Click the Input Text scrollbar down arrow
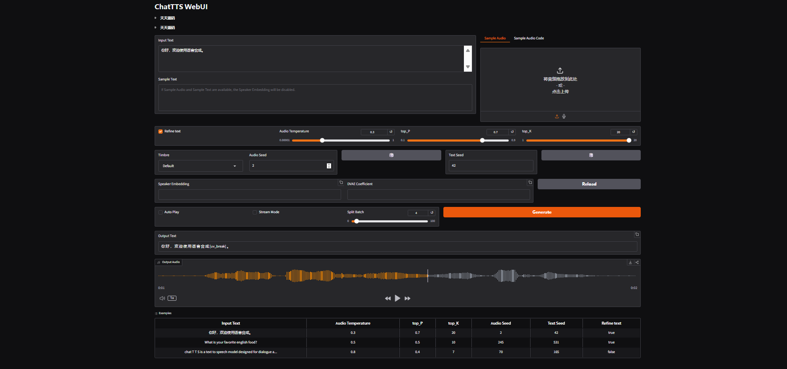787x369 pixels. pos(468,67)
